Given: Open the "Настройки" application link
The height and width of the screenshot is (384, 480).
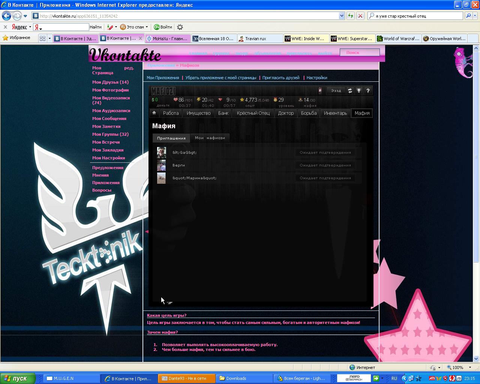Looking at the screenshot, I should 317,78.
